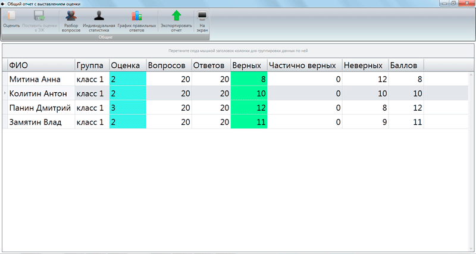Sort by the Оценка column header
This screenshot has width=476, height=254.
coord(127,64)
